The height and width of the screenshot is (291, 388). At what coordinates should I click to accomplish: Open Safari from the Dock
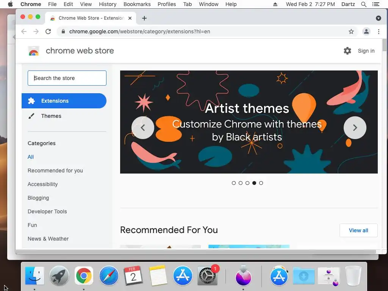[109, 276]
